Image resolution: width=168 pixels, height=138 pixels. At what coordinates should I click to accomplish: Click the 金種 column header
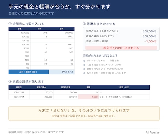[x=19, y=29]
